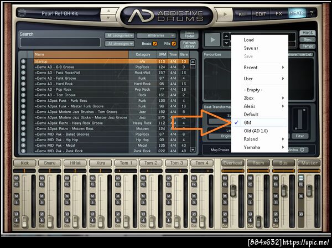The height and width of the screenshot is (248, 332).
Task: Click the Master channel volume fader
Action: point(309,190)
